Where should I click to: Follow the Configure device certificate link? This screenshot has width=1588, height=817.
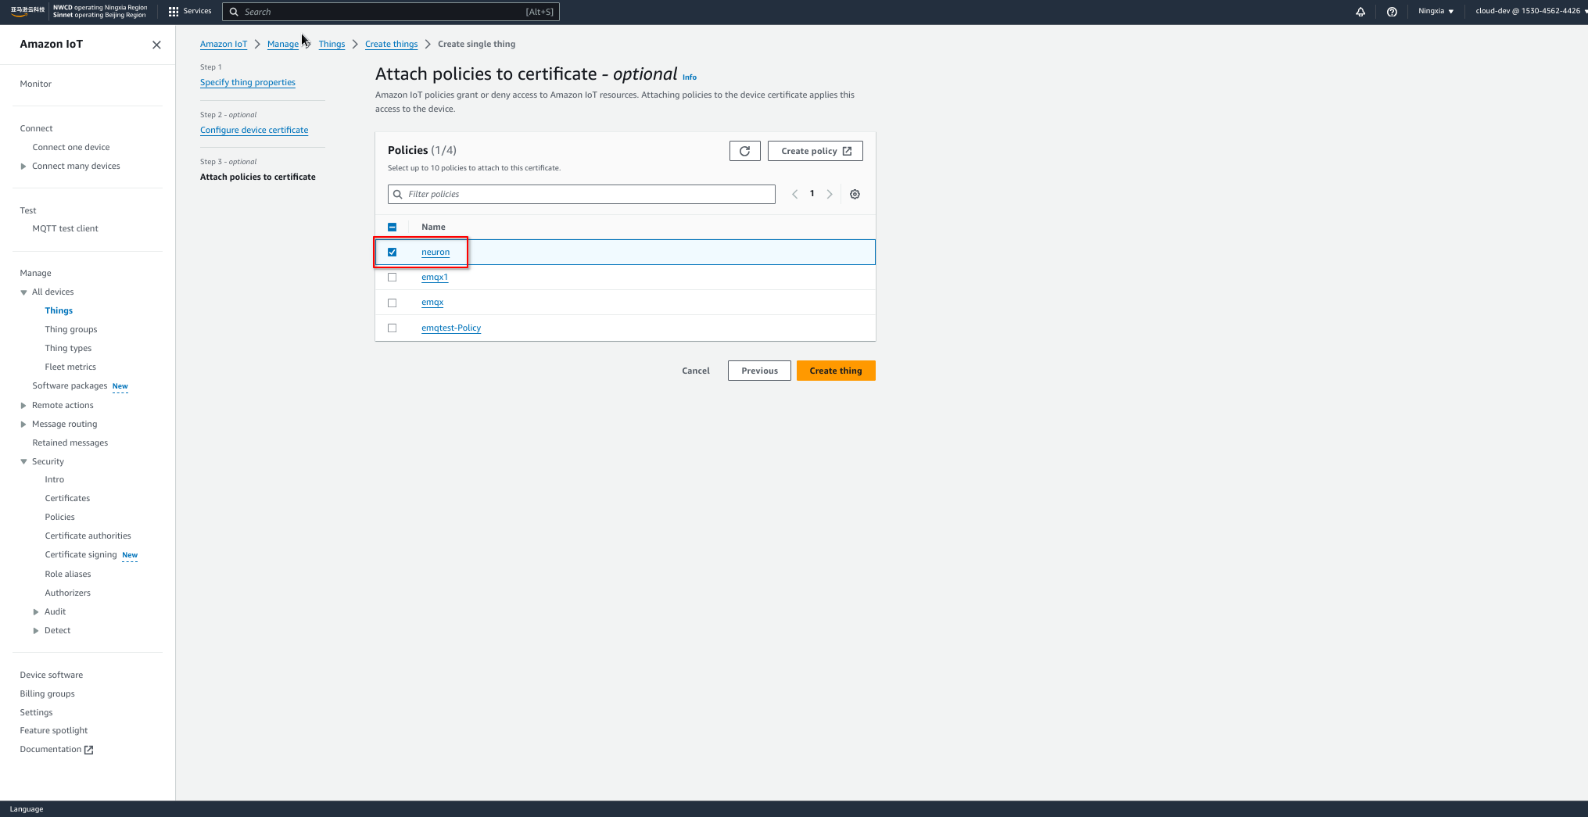tap(253, 130)
